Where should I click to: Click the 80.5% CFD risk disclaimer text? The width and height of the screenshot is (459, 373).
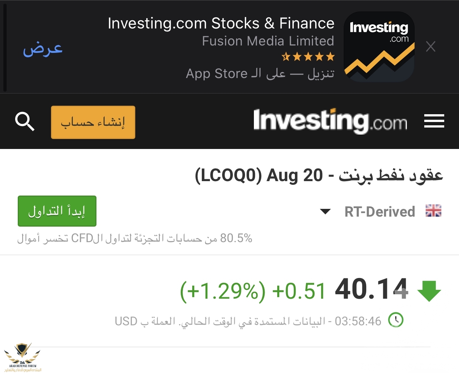coord(135,238)
